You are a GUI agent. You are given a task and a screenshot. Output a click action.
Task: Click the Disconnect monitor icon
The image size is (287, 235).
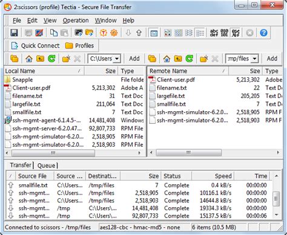coord(39,33)
